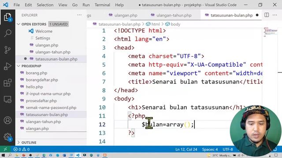Open the Run menu
282x158 pixels.
tap(86, 5)
